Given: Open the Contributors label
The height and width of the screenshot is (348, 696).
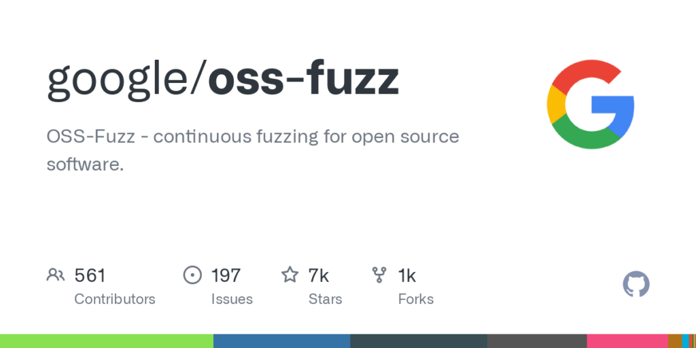Looking at the screenshot, I should coord(114,299).
